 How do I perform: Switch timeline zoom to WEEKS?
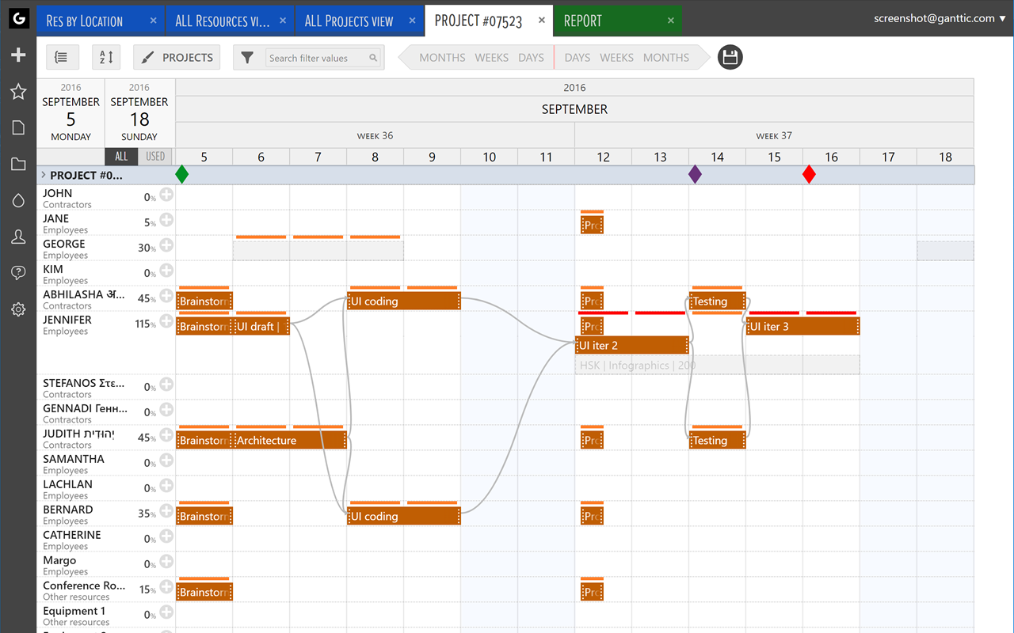[x=491, y=57]
